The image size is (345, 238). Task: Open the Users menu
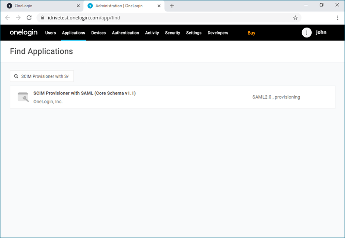pyautogui.click(x=50, y=33)
